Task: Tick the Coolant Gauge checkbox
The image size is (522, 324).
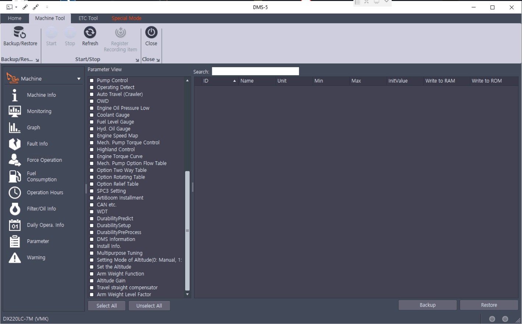Action: pos(92,115)
